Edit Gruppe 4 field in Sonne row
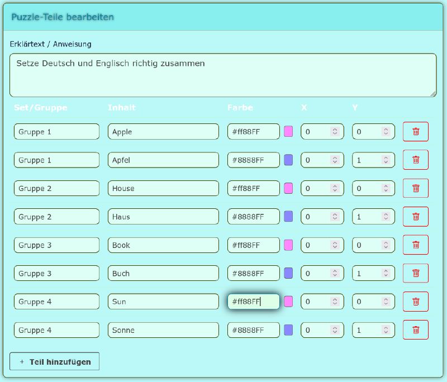Viewport: 447px width, 382px height. click(57, 330)
